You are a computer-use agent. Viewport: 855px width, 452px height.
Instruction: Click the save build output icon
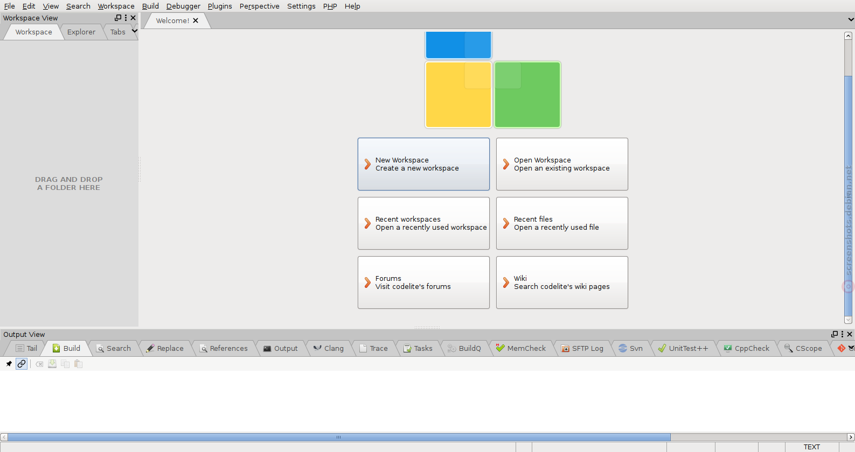tap(52, 364)
